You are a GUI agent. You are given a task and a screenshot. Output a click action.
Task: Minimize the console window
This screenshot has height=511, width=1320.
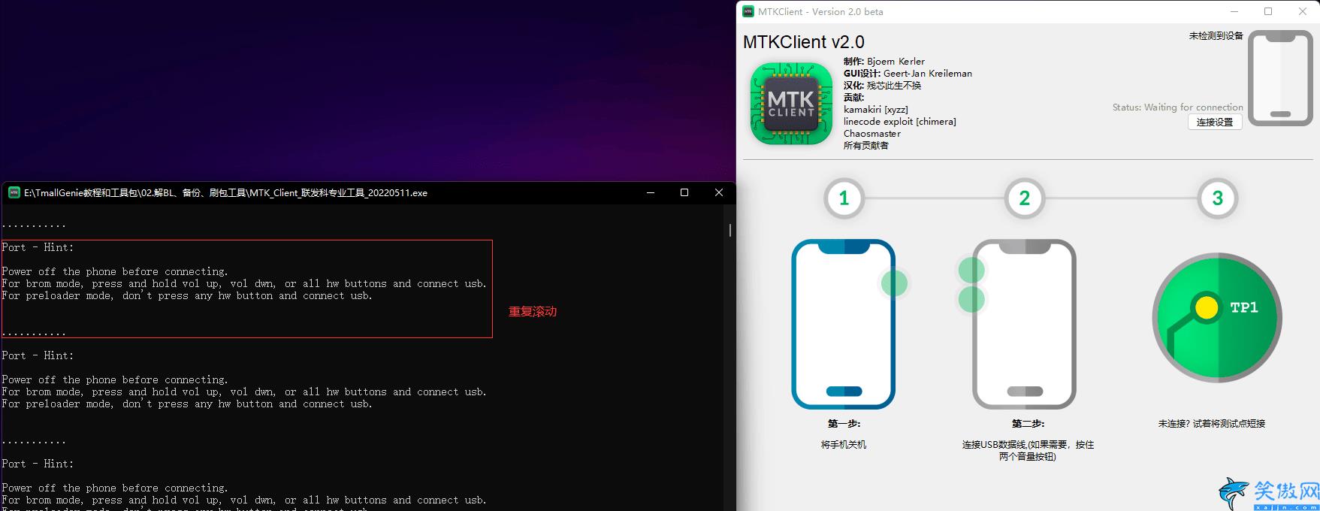point(650,192)
